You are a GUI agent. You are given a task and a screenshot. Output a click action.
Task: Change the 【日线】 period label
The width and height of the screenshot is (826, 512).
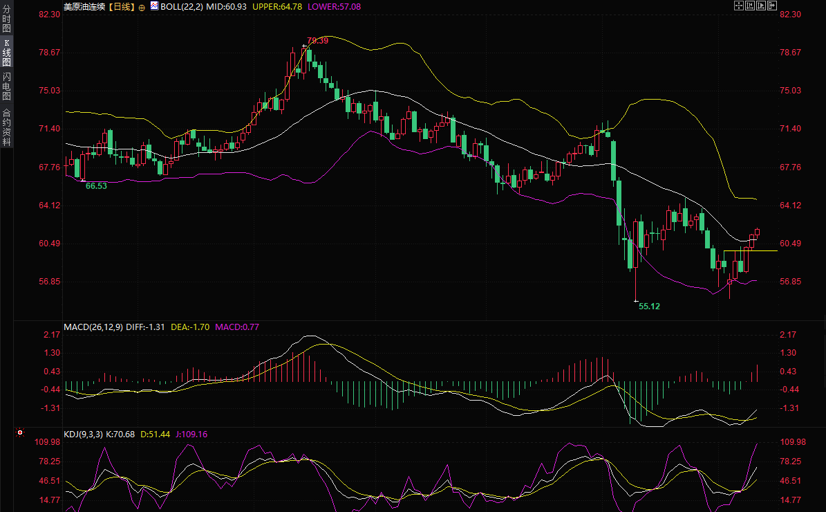(x=122, y=7)
